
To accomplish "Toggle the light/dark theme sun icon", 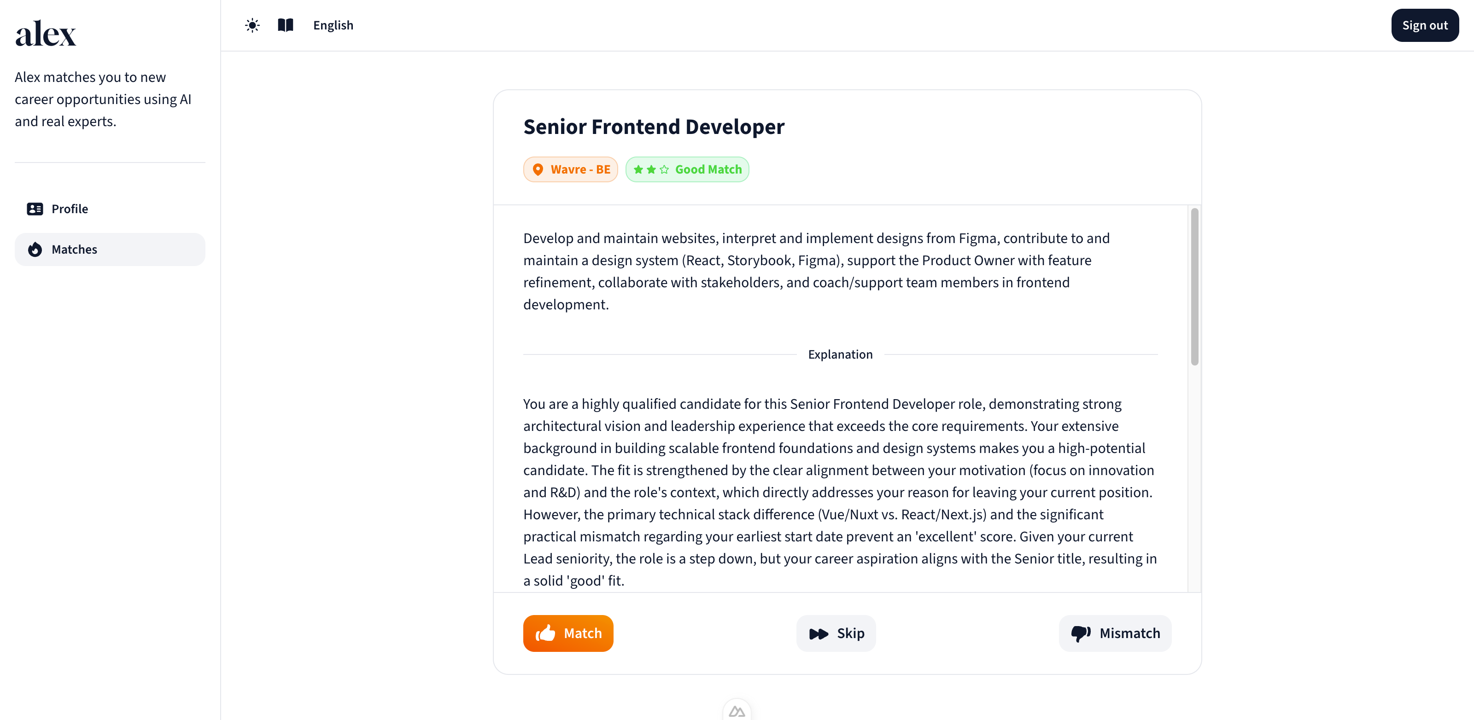I will pyautogui.click(x=252, y=25).
